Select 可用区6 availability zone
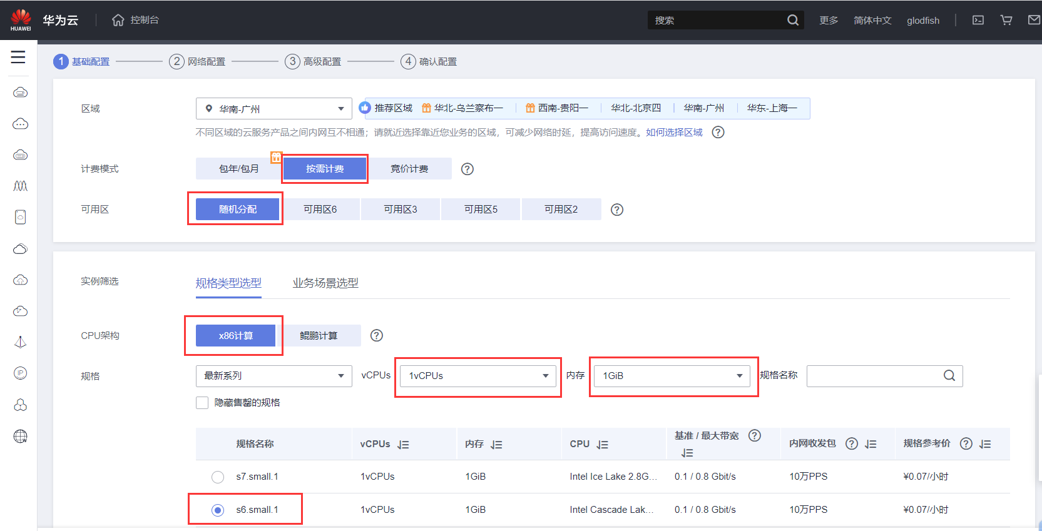 tap(320, 210)
